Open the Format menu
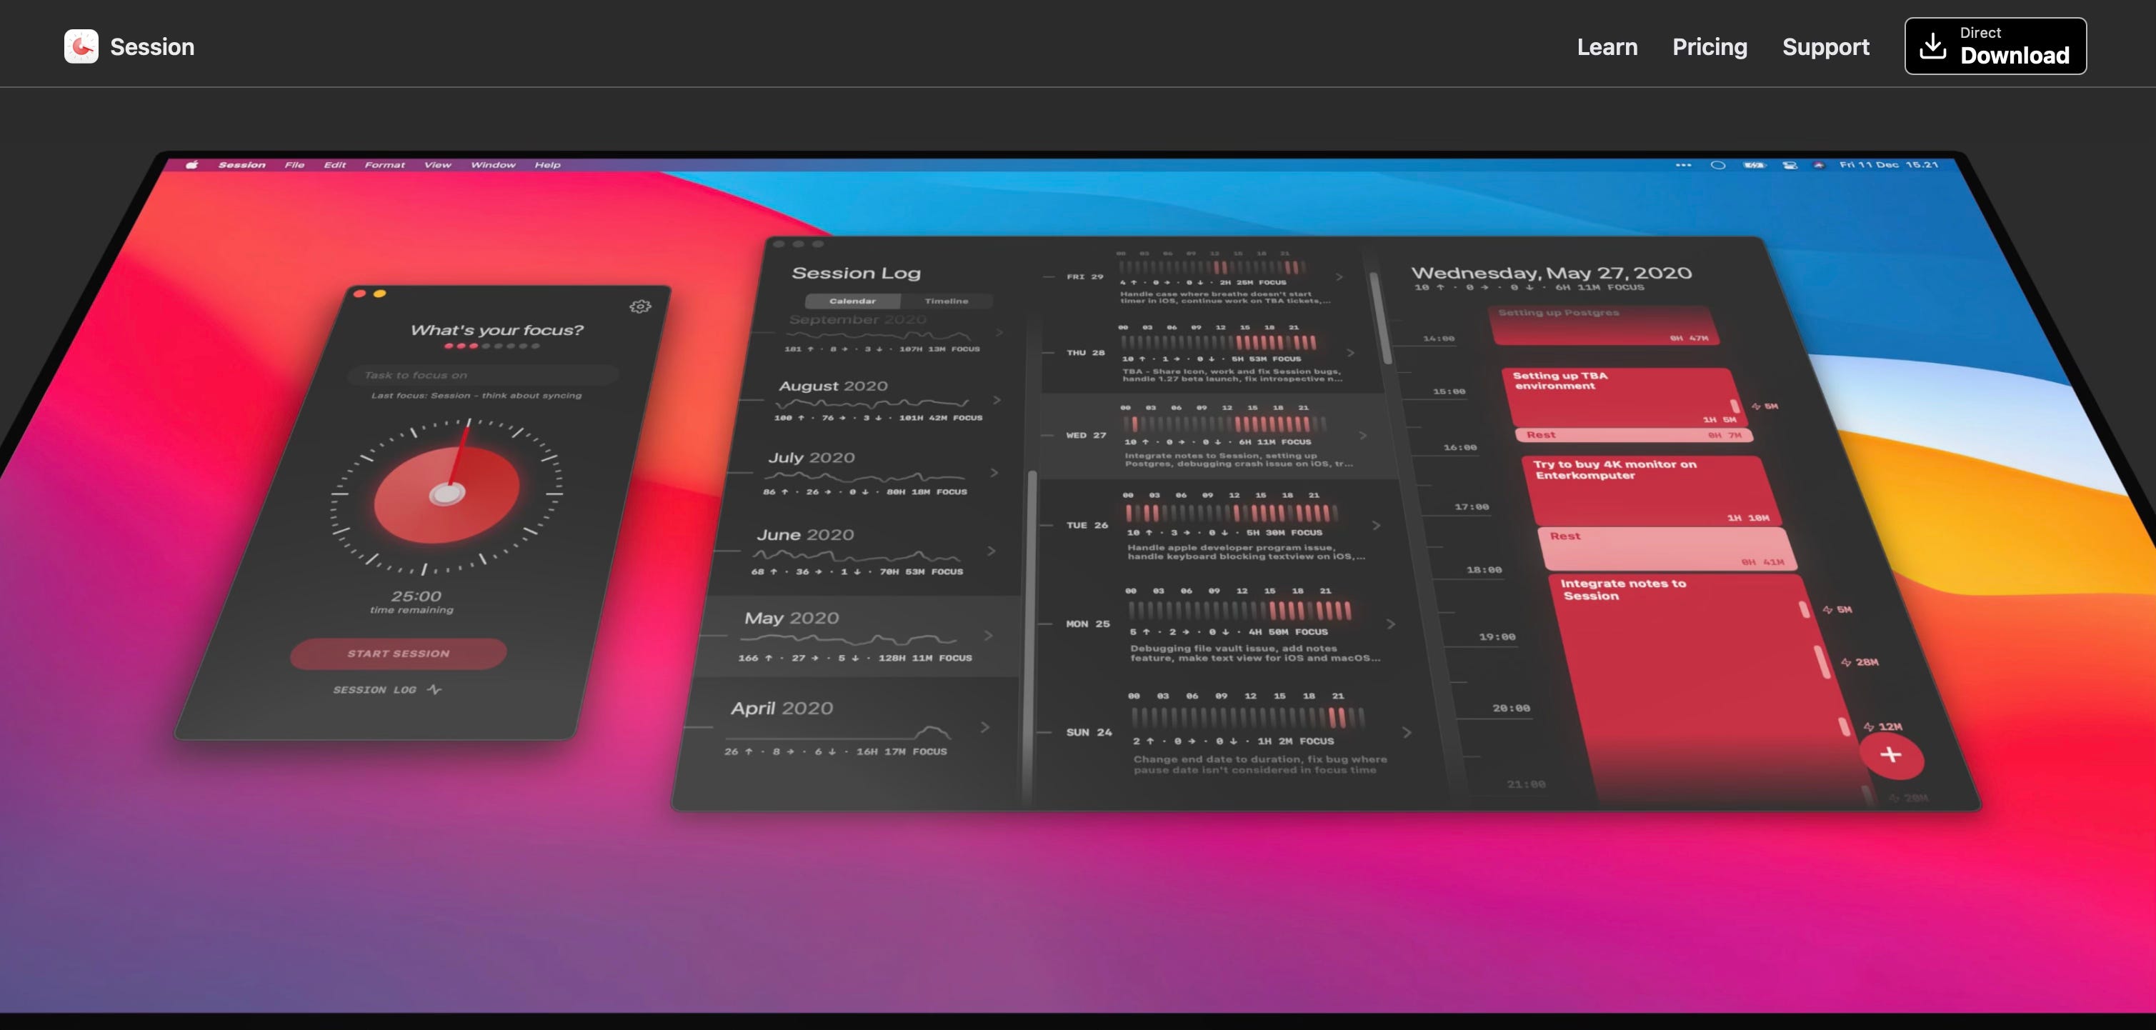This screenshot has height=1030, width=2156. (x=384, y=165)
